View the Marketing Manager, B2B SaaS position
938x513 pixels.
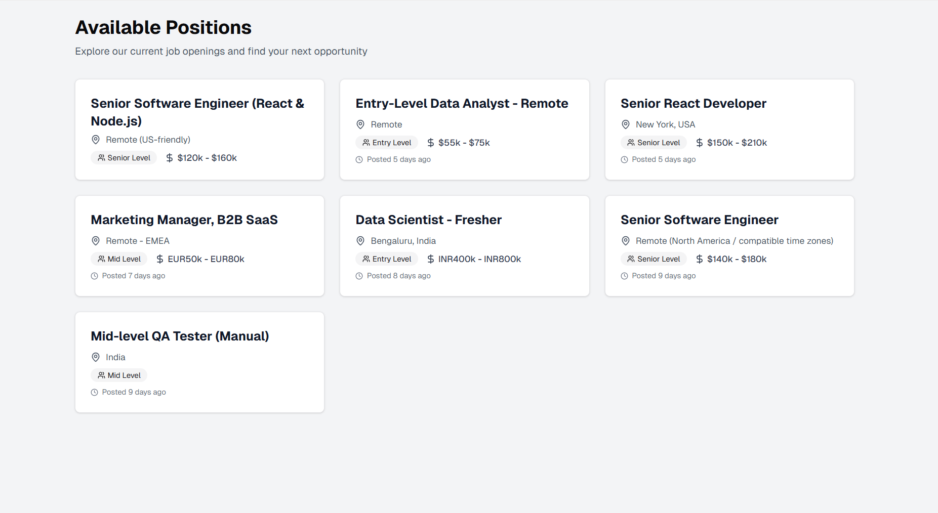[x=184, y=220]
